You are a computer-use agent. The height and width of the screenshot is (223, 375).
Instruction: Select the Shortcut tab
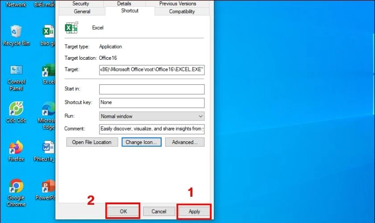point(130,11)
